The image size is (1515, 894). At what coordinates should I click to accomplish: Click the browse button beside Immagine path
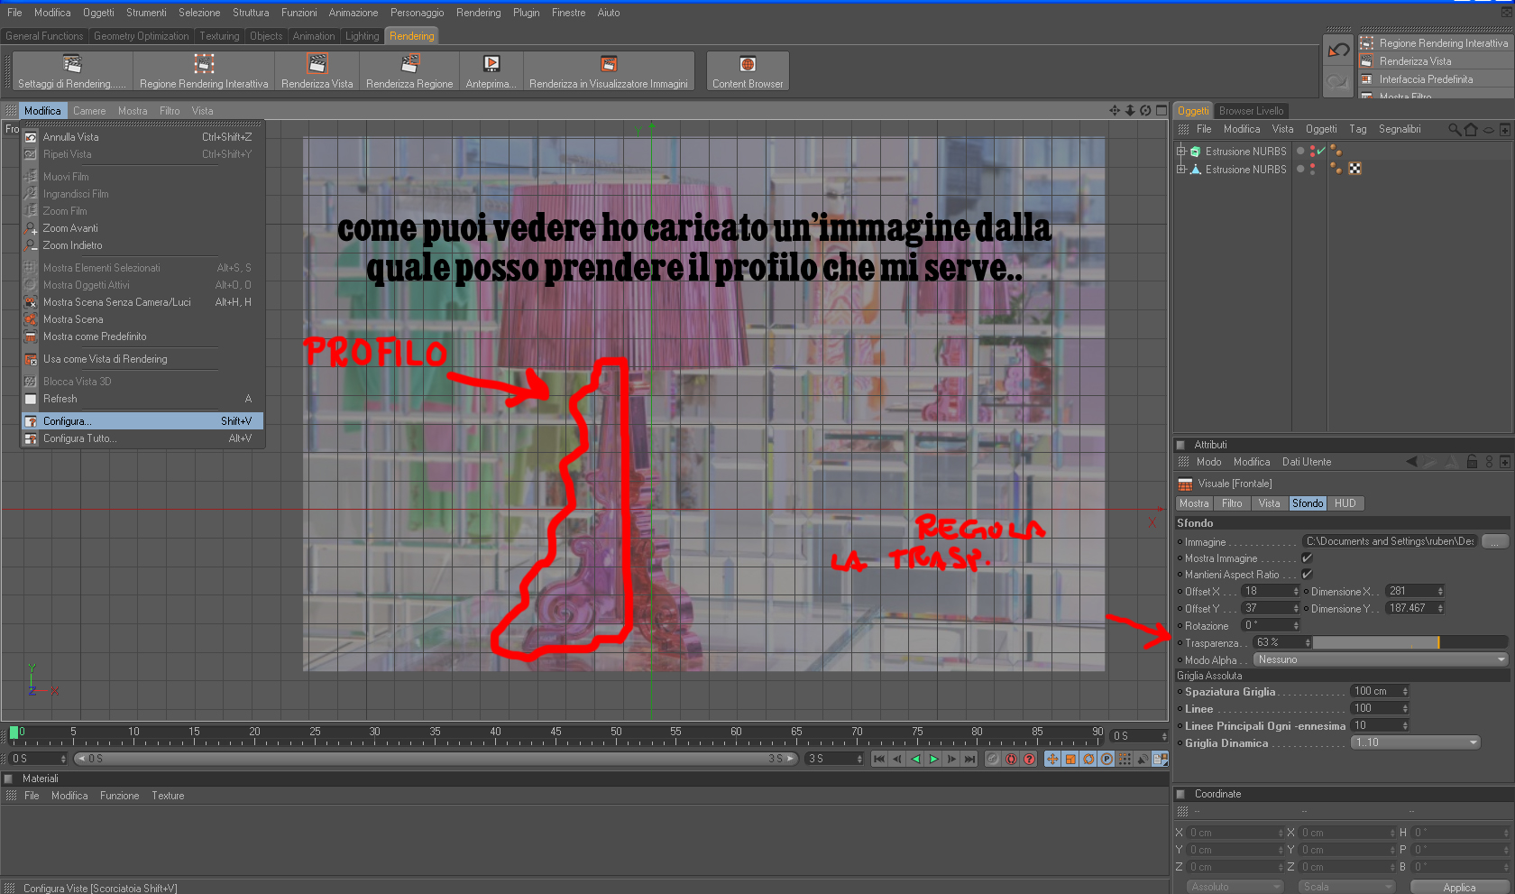pyautogui.click(x=1494, y=541)
